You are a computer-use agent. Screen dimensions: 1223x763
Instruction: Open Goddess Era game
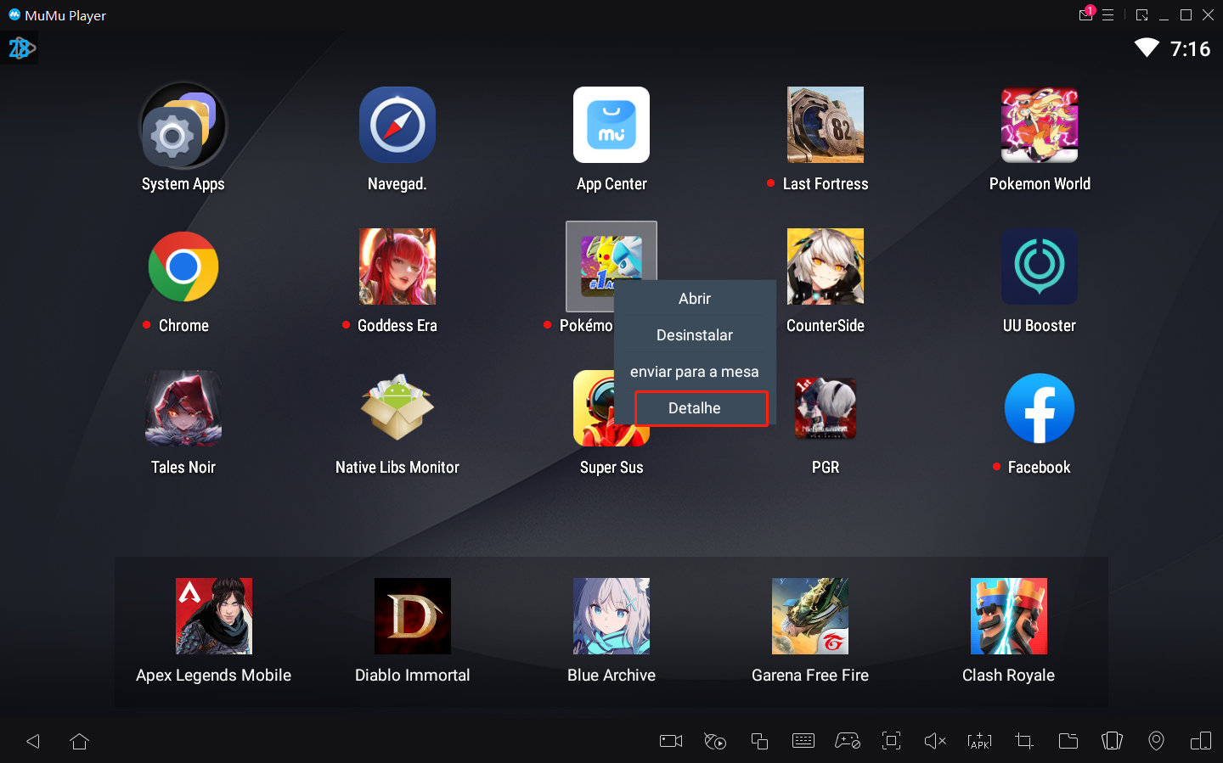pos(397,266)
